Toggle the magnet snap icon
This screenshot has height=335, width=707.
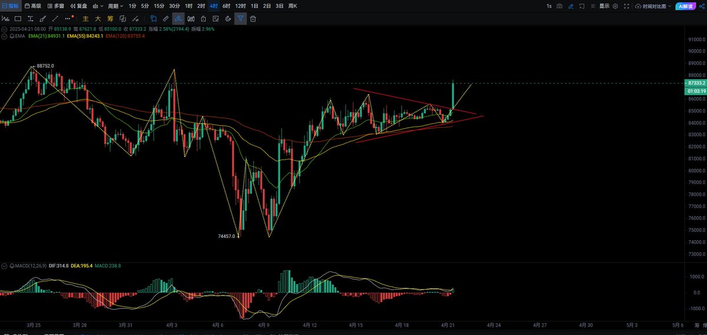coord(228,19)
